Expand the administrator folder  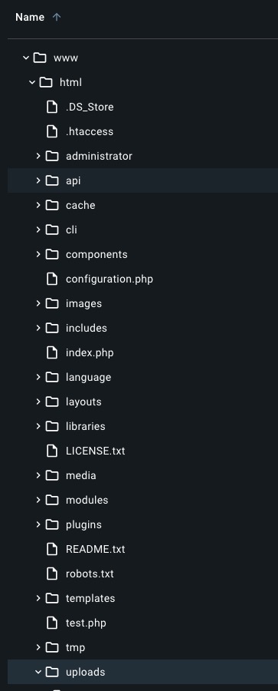click(38, 156)
